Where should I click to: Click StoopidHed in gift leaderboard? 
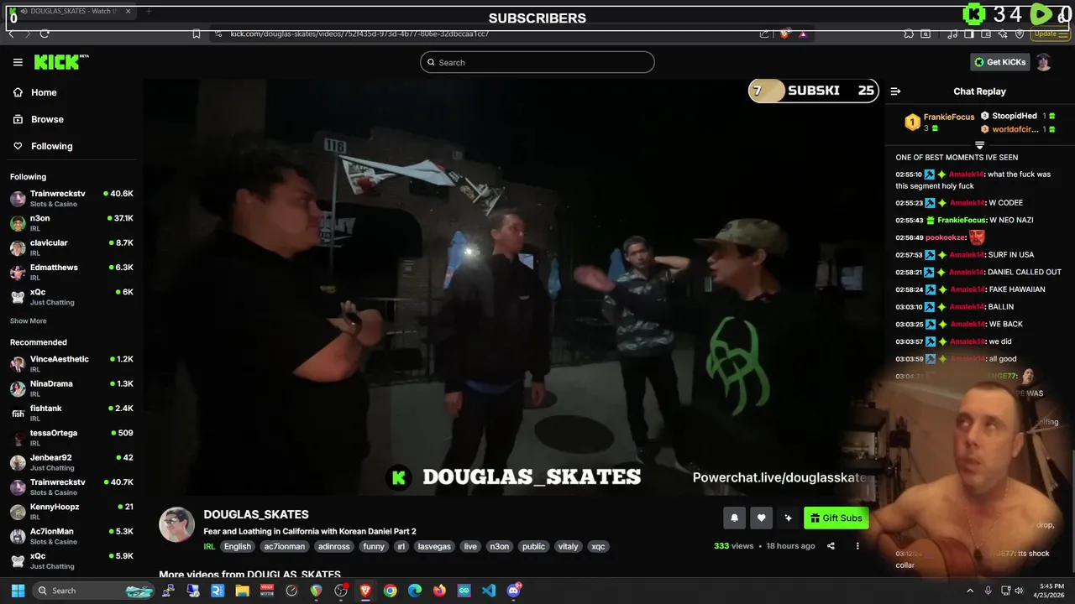1015,116
